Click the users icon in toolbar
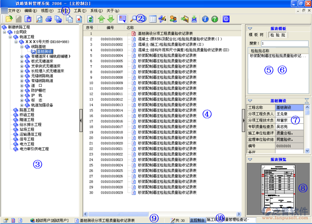Viewport: 312px width, 224px height. tap(173, 19)
